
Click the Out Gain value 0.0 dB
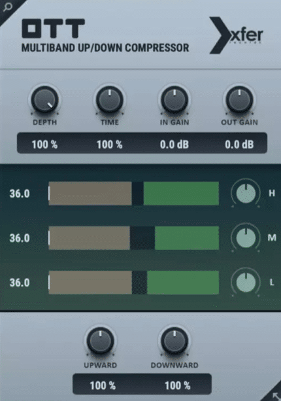(239, 145)
